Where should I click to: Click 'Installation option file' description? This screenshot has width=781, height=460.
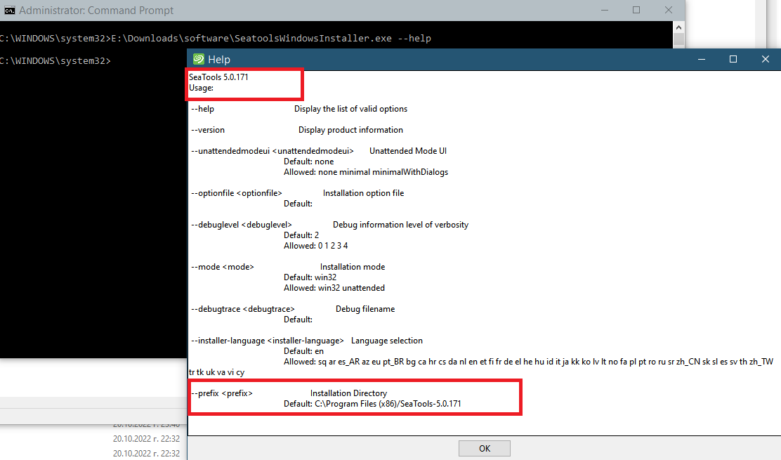[x=364, y=193]
